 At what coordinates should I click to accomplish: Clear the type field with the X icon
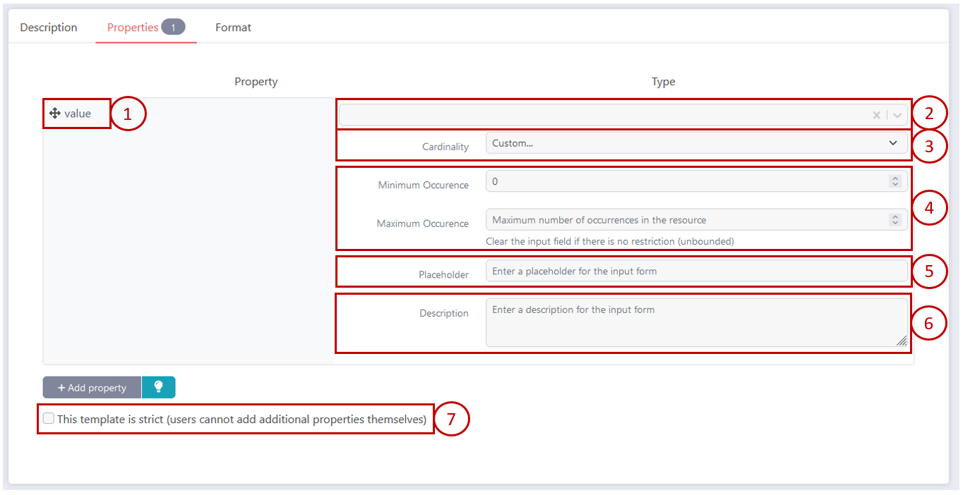[x=876, y=116]
